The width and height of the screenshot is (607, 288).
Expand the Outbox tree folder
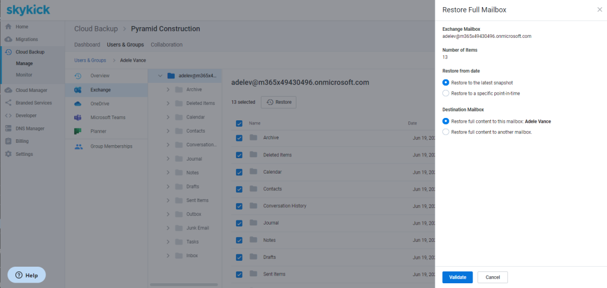(168, 214)
